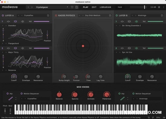Select sample mode on Layer A oscillator 1
The width and height of the screenshot is (166, 119).
(22, 22)
